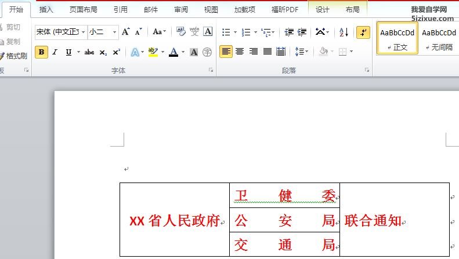Screen dimensions: 459x259
Task: Click the Multilevel List icon
Action: 266,32
